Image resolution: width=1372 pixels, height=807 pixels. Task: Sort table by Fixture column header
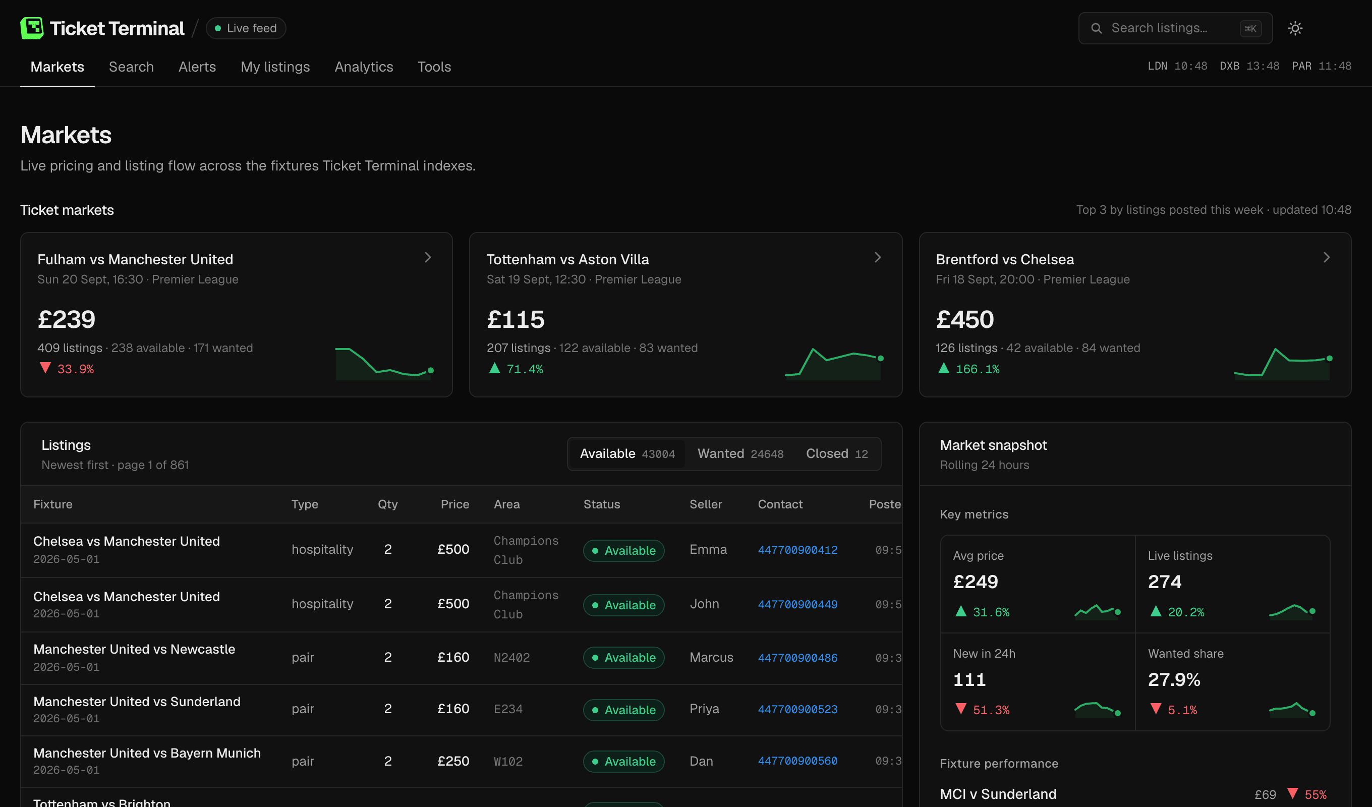click(x=53, y=504)
